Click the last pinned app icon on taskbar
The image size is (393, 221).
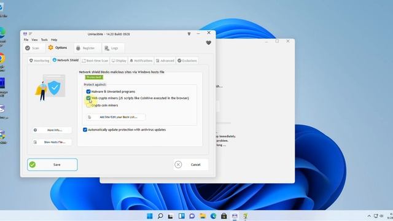(x=245, y=216)
